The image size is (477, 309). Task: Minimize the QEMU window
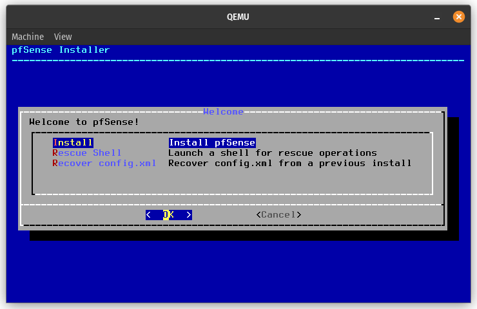point(437,17)
